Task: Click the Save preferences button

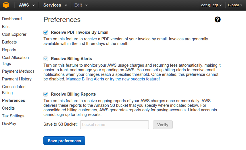Action: pyautogui.click(x=64, y=141)
